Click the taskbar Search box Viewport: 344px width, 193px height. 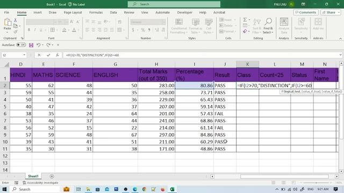tap(35, 189)
